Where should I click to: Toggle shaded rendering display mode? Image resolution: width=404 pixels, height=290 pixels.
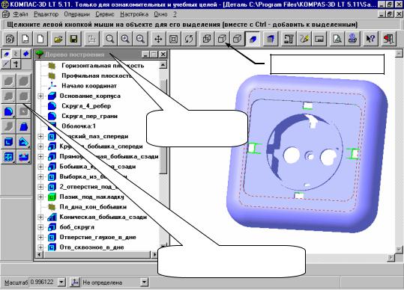253,39
